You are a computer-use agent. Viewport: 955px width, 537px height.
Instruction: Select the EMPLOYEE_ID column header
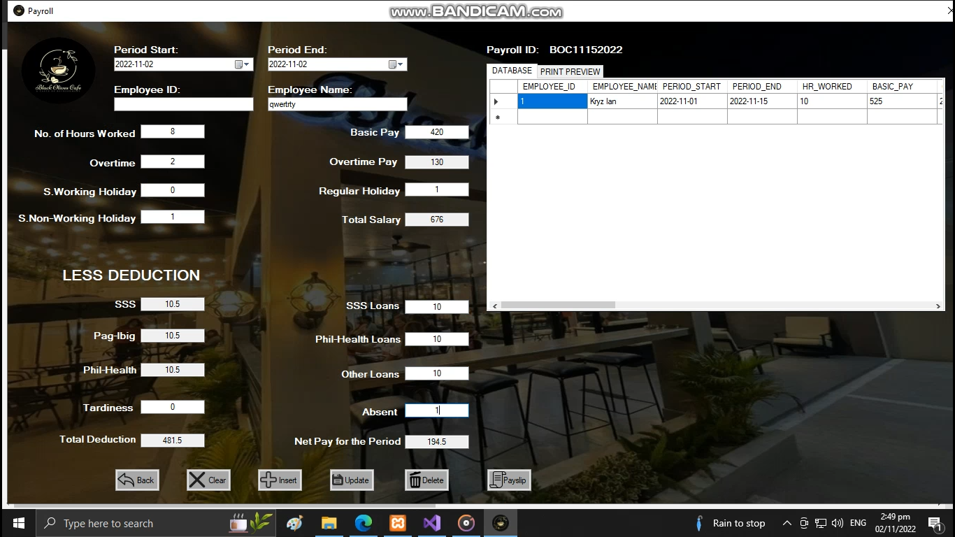[552, 87]
